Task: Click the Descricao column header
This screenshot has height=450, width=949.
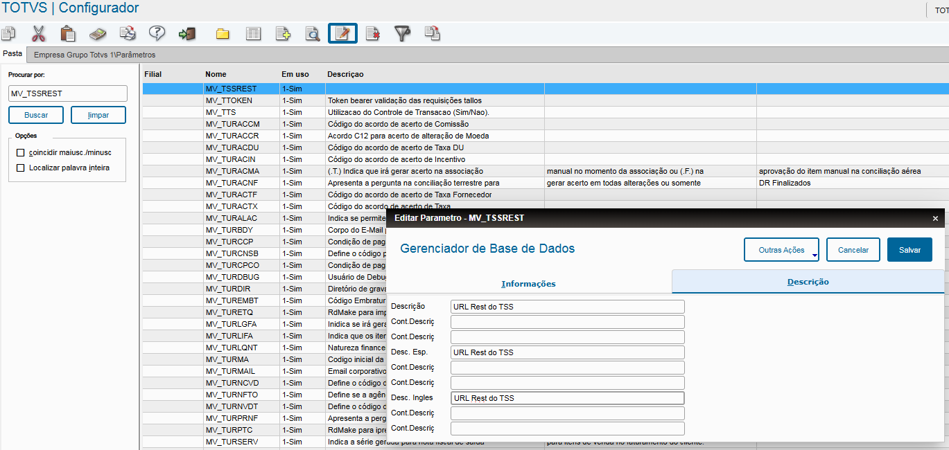Action: tap(345, 74)
